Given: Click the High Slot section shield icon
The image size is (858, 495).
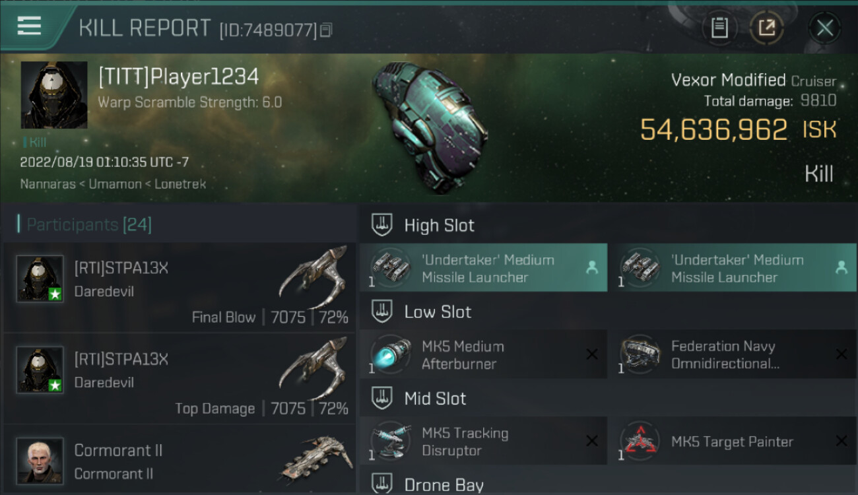Looking at the screenshot, I should (x=381, y=225).
